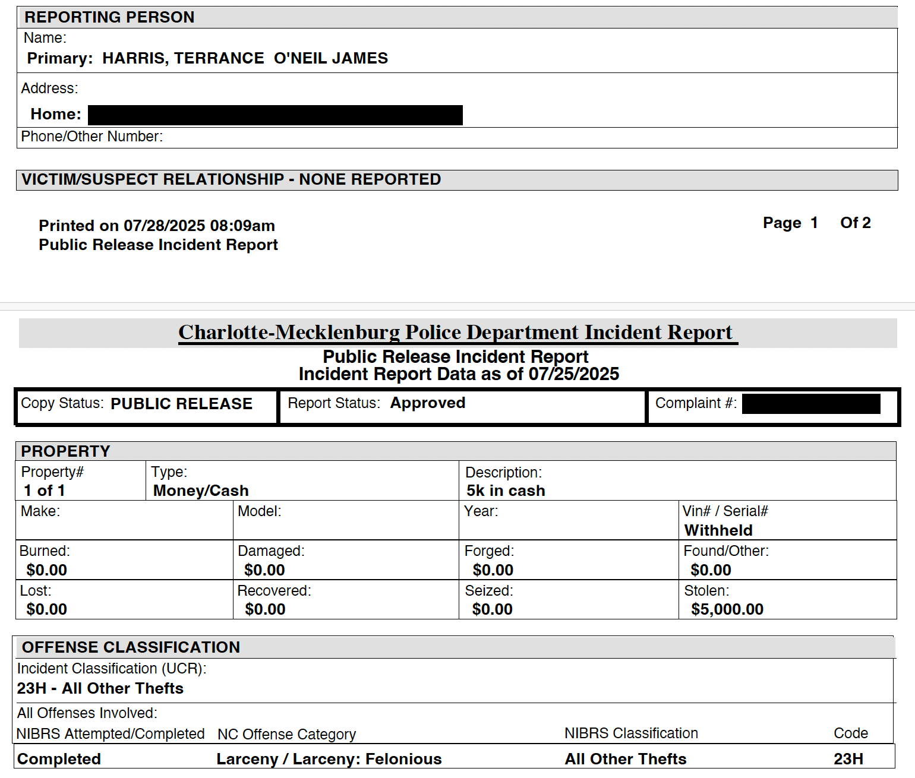Click the Larceny / Larceny: Felonious category
Image resolution: width=915 pixels, height=778 pixels.
pos(329,759)
